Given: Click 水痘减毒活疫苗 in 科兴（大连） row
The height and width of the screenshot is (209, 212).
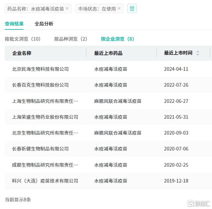Looking at the screenshot, I should [x=111, y=181].
